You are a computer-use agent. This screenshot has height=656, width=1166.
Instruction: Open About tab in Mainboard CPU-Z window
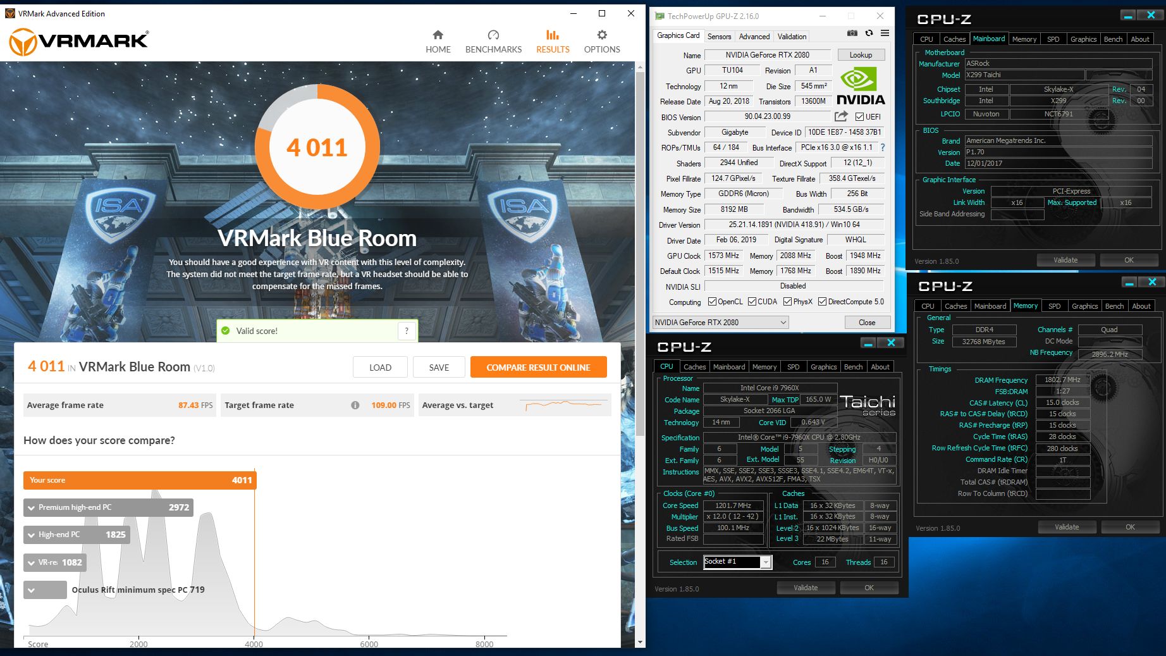click(1140, 39)
